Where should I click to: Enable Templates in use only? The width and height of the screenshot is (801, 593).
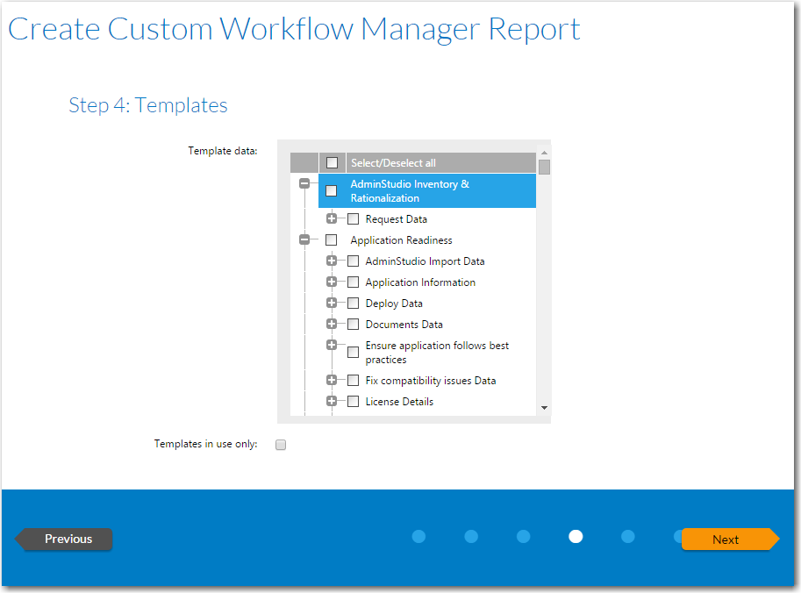[x=281, y=445]
